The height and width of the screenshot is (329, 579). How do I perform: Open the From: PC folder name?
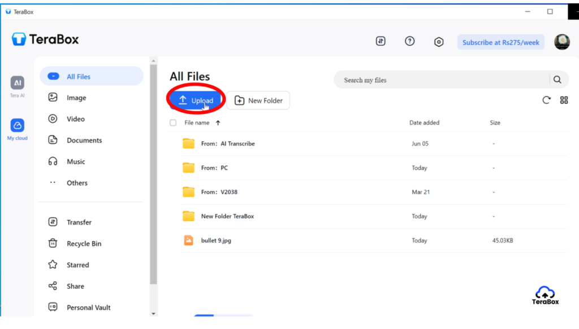214,168
